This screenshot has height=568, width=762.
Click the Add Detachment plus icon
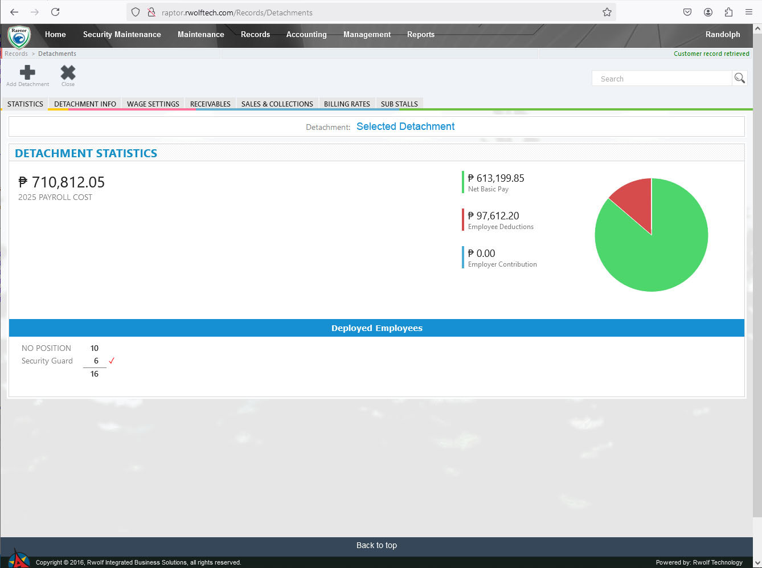[x=27, y=73]
